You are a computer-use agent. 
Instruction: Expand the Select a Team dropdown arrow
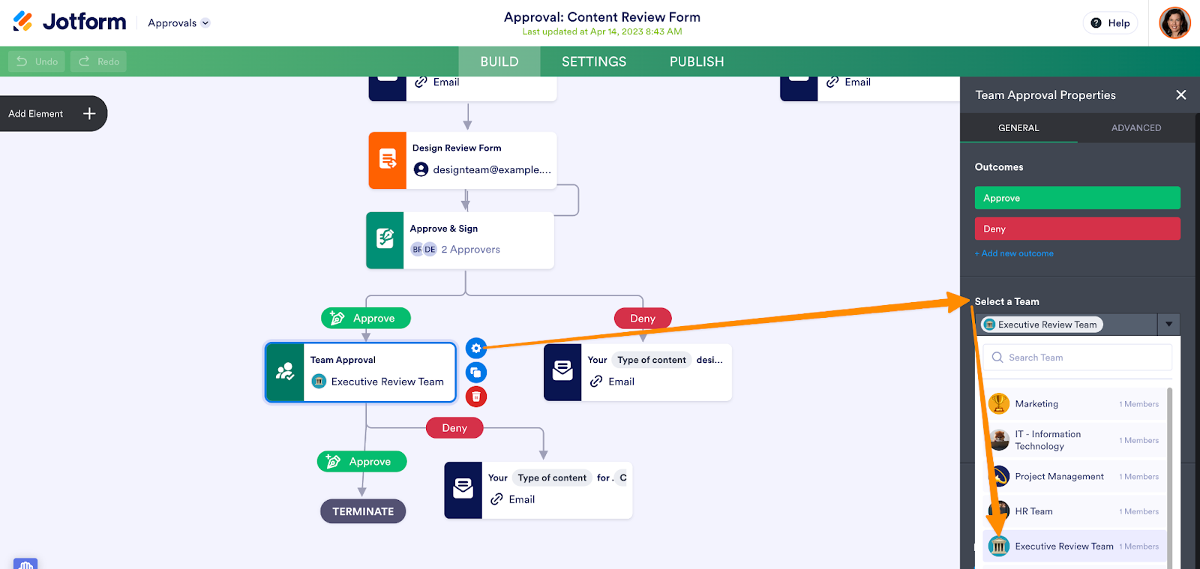point(1168,325)
